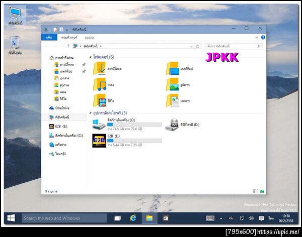Click This PC segment in address bar
Viewport: 302px width, 237px height.
[x=91, y=46]
